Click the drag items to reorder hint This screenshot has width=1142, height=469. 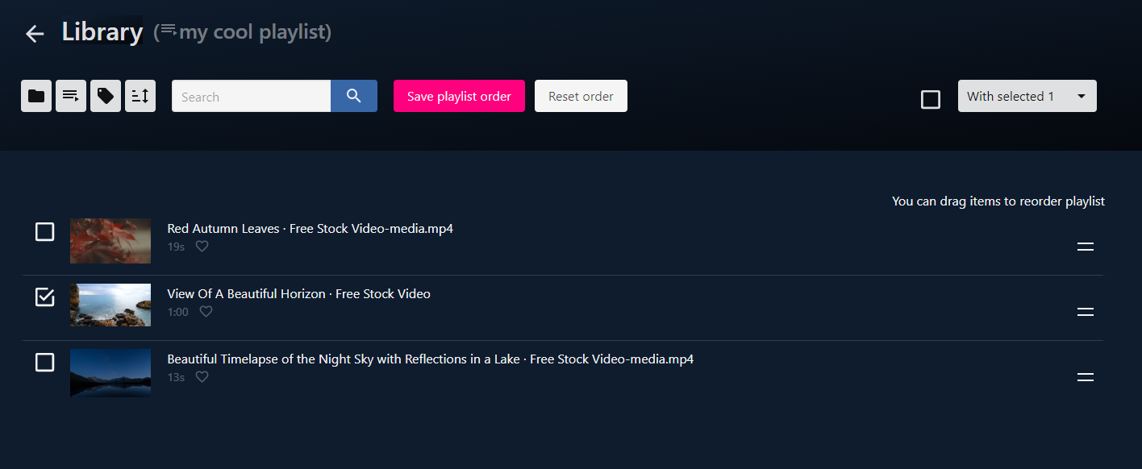(x=998, y=201)
